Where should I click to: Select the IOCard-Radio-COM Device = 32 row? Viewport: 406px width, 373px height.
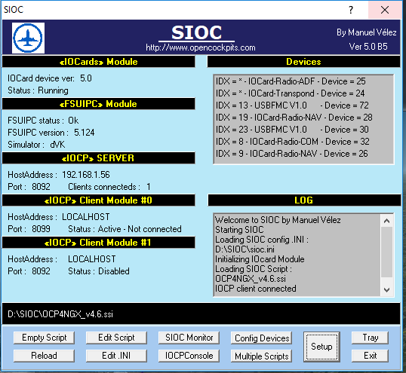pos(293,142)
